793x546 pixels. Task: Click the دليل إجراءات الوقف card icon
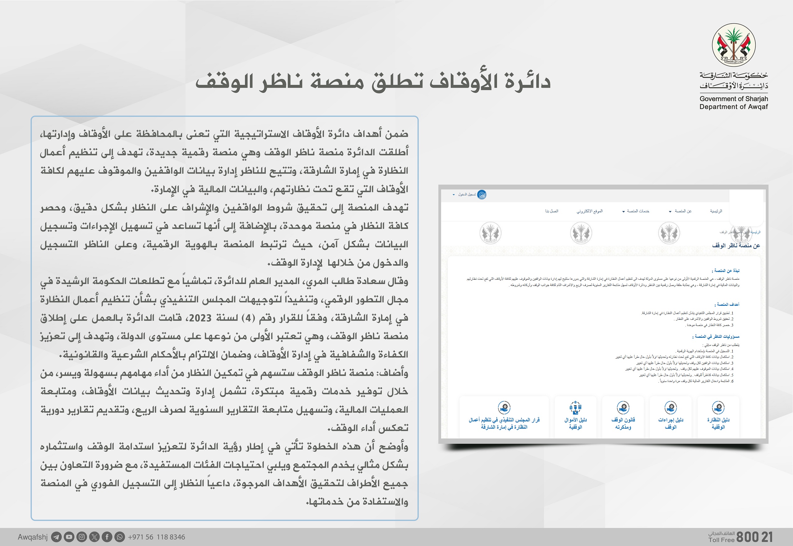pos(671,407)
